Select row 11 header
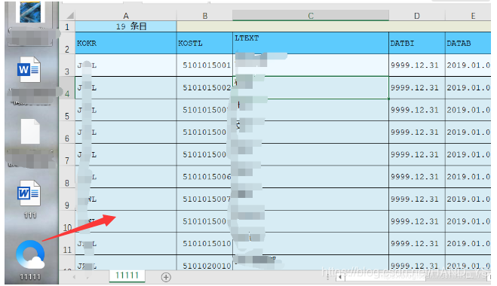This screenshot has height=286, width=497. [67, 244]
